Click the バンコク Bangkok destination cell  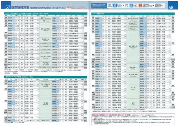click(x=46, y=104)
